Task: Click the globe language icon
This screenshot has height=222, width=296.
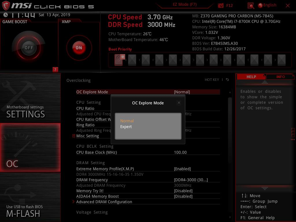Action: [x=260, y=5]
